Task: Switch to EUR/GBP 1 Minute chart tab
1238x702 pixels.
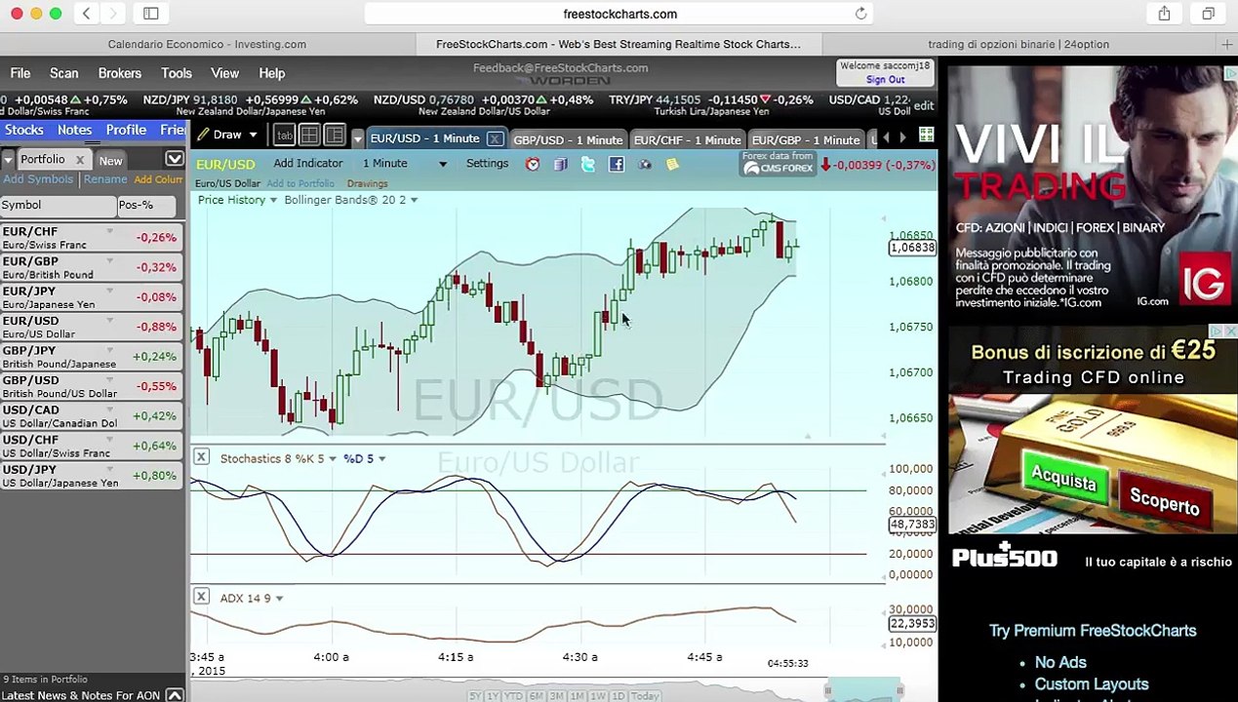Action: (806, 139)
